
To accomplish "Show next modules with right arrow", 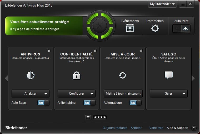I will 193,78.
